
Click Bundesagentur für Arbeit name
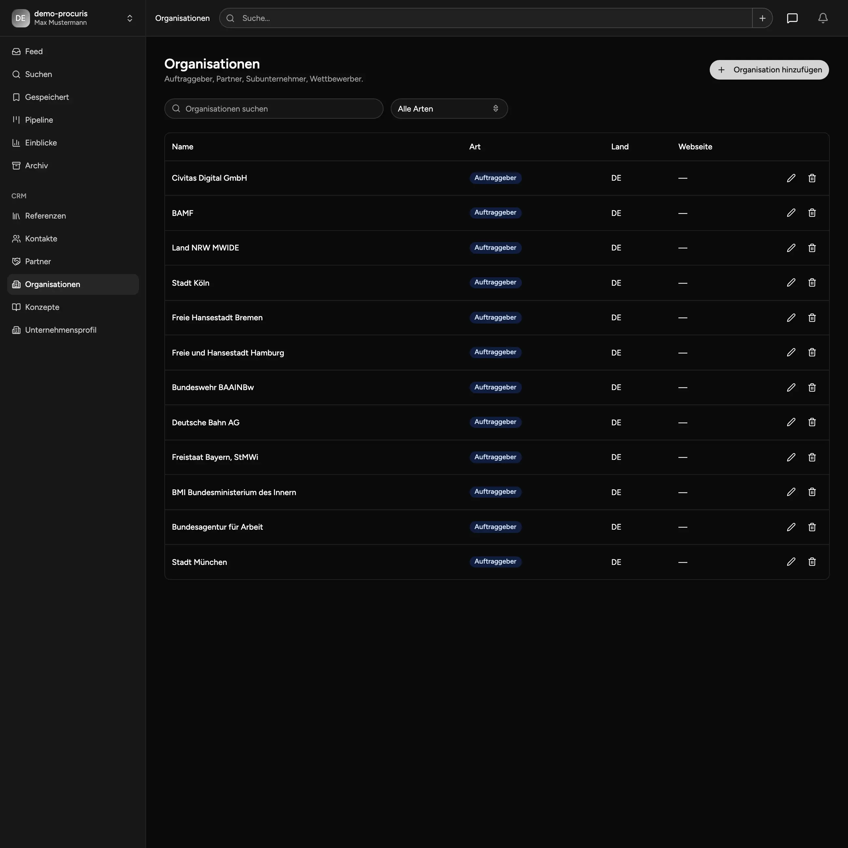217,527
